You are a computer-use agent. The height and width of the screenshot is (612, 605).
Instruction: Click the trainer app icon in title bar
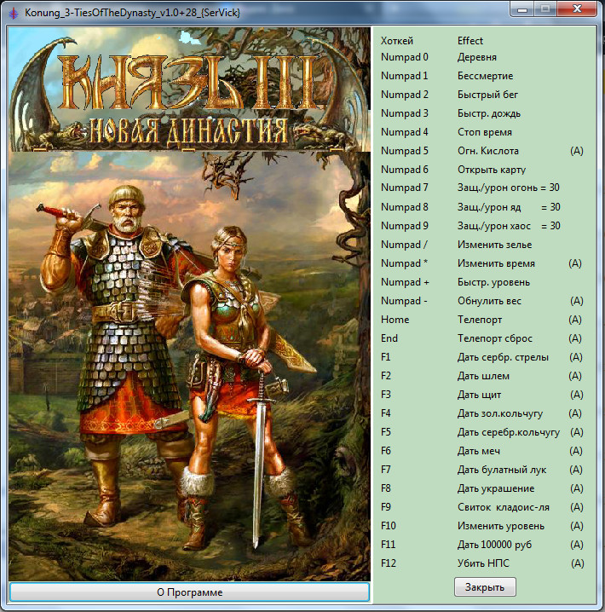point(14,14)
